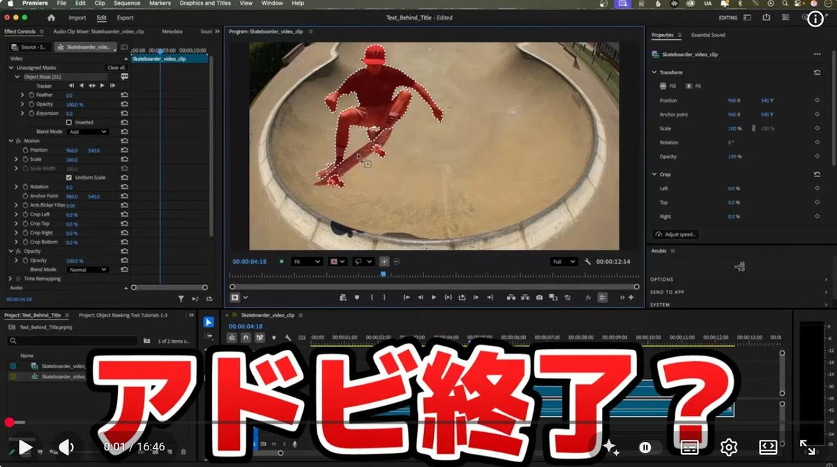Click the Export Frame camera icon
Image resolution: width=837 pixels, height=467 pixels.
pyautogui.click(x=539, y=297)
